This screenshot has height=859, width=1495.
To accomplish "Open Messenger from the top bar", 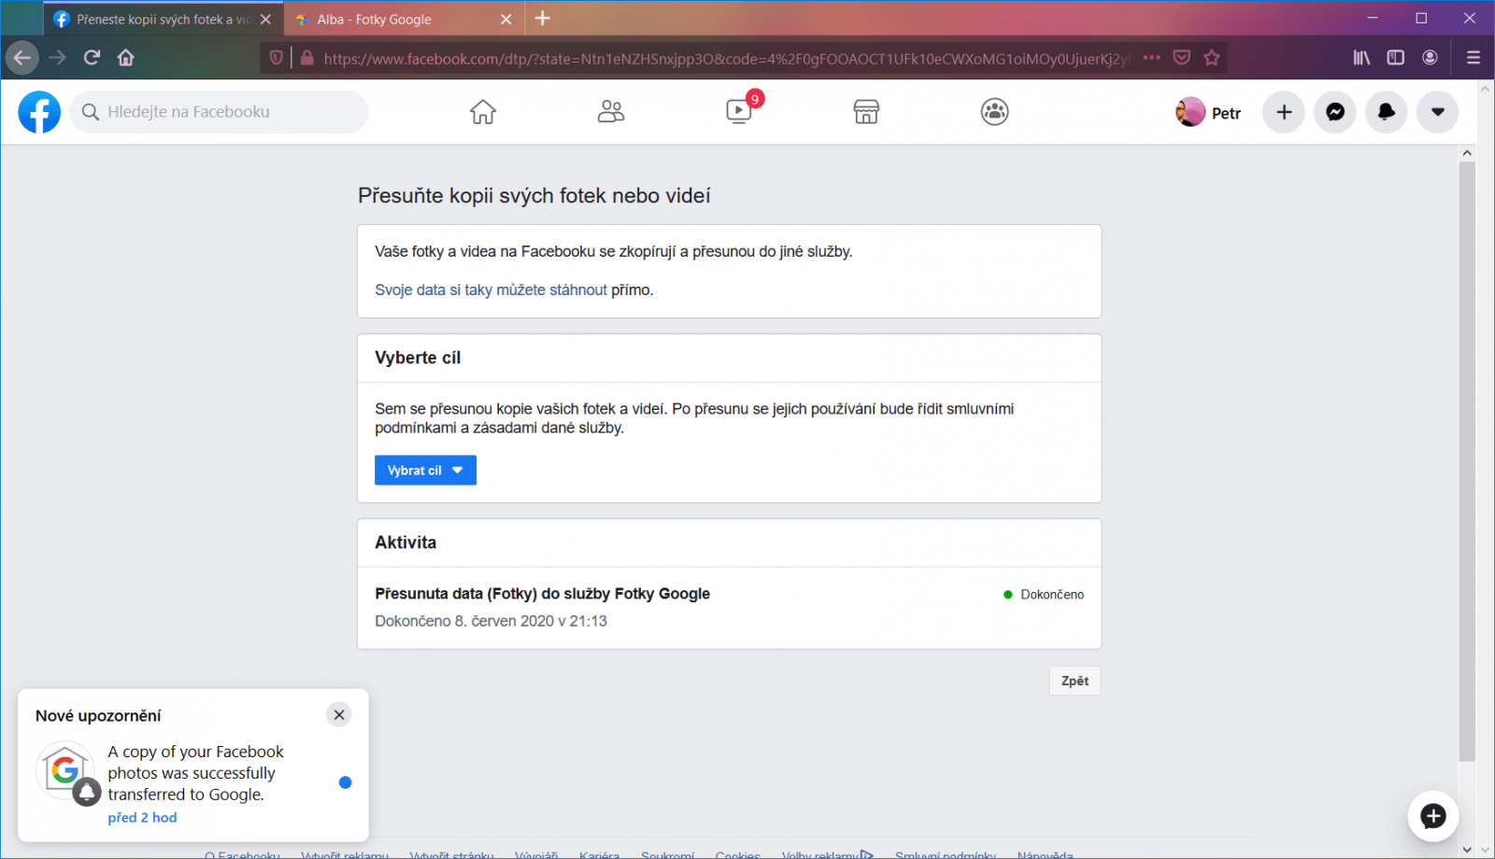I will (x=1335, y=112).
